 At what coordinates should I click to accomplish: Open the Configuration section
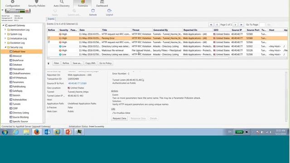point(12,3)
